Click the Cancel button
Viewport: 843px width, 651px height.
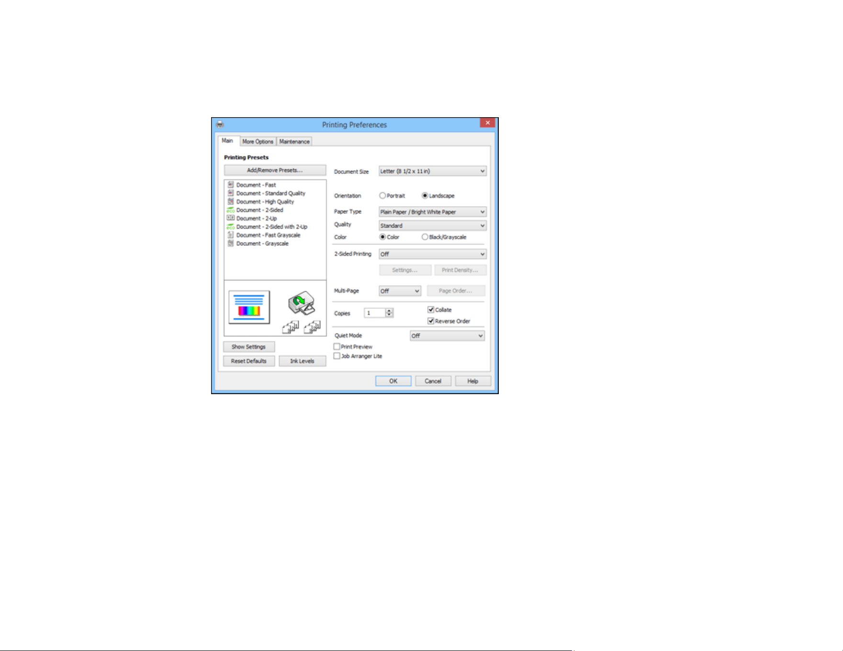tap(433, 381)
